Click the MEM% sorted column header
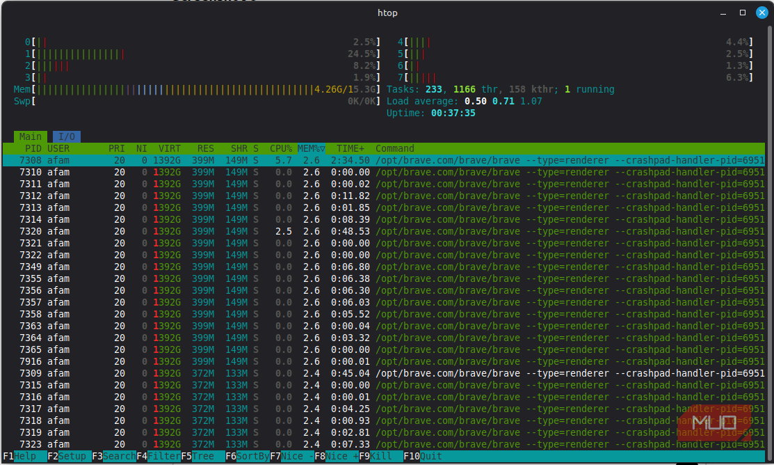Image resolution: width=774 pixels, height=465 pixels. [311, 148]
